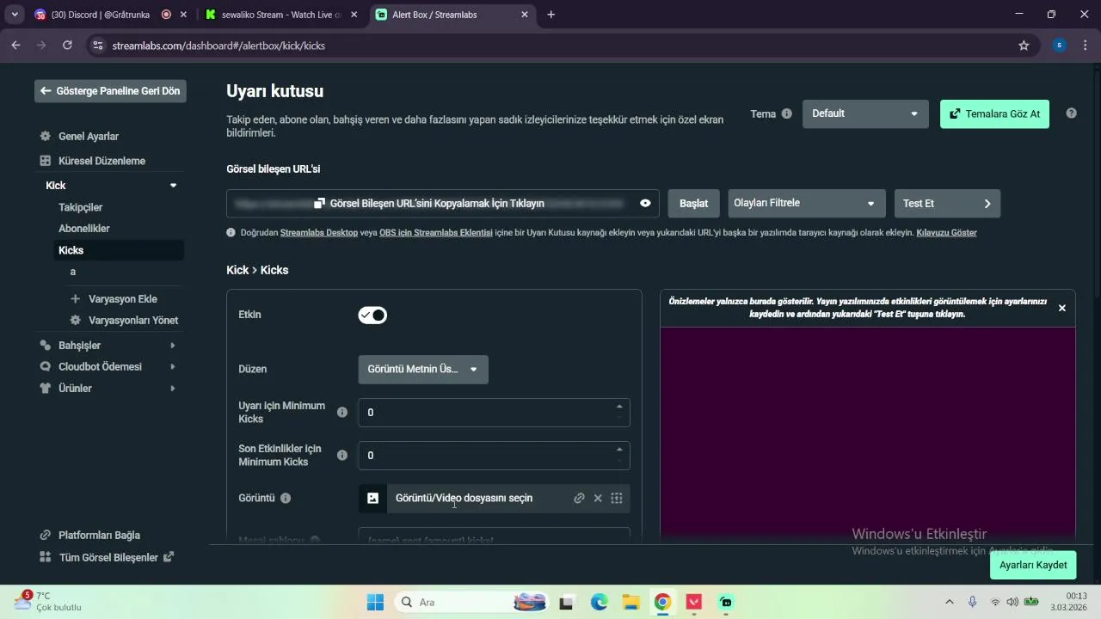Image resolution: width=1101 pixels, height=619 pixels.
Task: Clear the Görüntü file with X icon
Action: (598, 498)
